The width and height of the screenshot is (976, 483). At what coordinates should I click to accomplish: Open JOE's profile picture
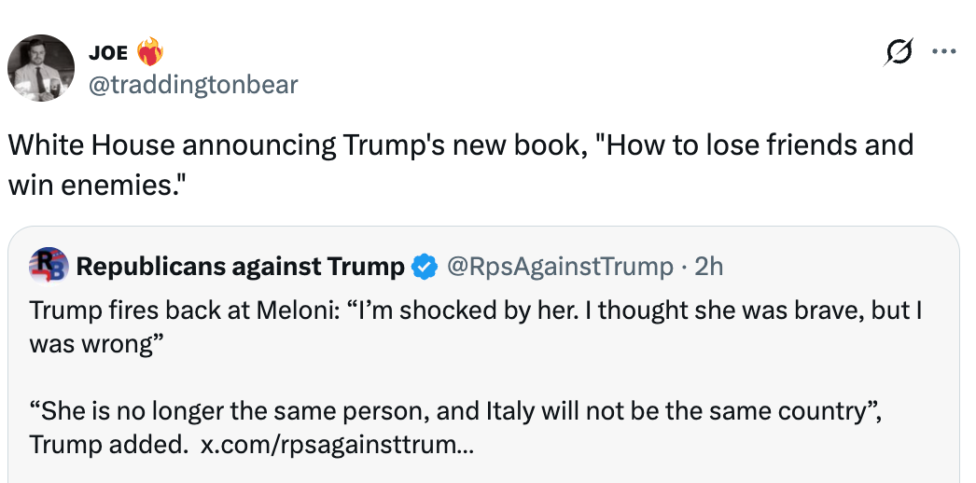tap(41, 68)
